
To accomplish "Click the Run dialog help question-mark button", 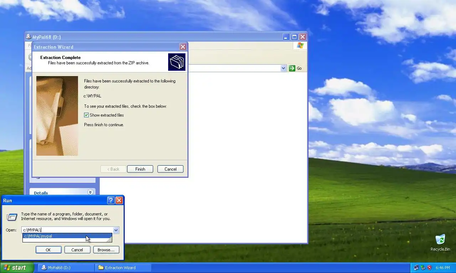I will click(x=111, y=200).
